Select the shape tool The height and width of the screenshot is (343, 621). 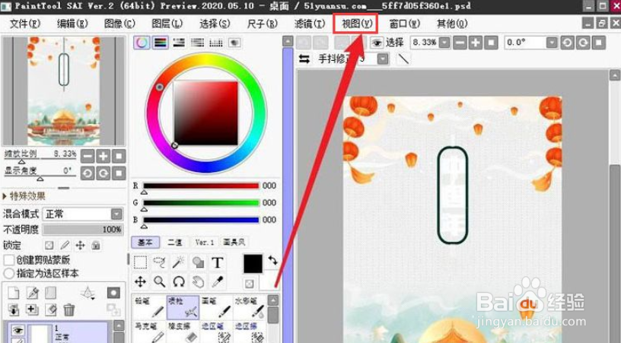pyautogui.click(x=198, y=262)
